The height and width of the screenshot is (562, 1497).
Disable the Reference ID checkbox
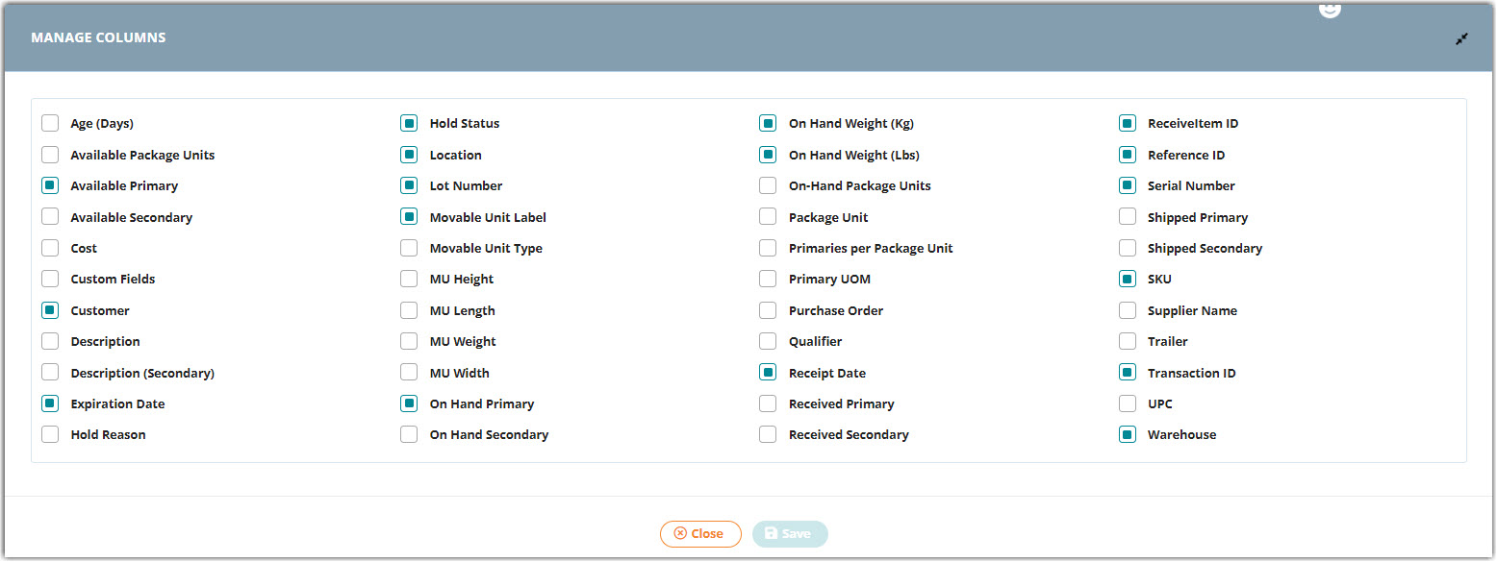click(1128, 155)
